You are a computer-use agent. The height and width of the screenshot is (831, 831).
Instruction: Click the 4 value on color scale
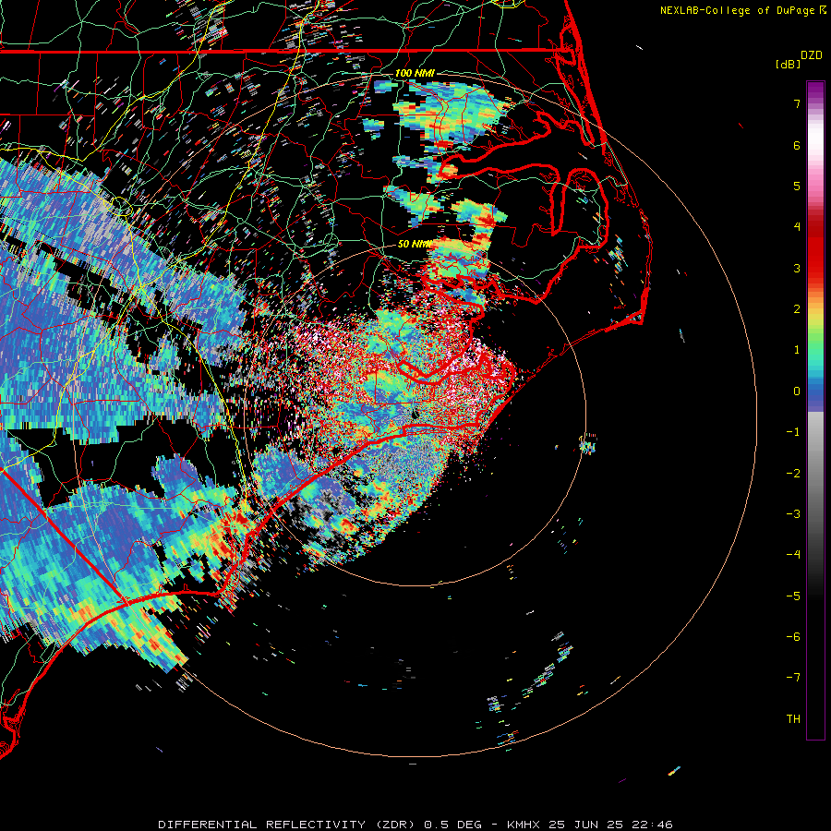[797, 227]
